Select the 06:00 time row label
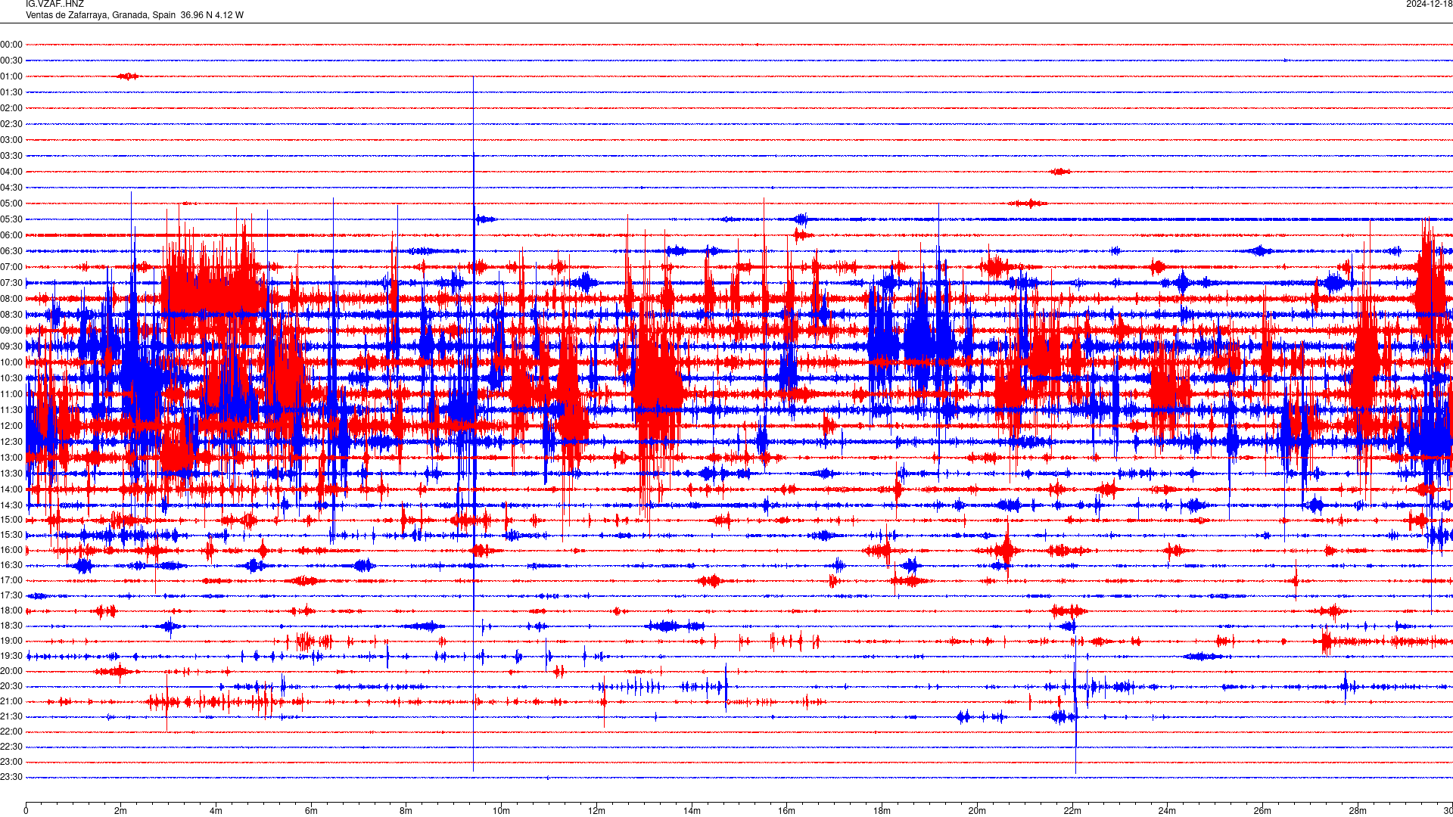The width and height of the screenshot is (1453, 817). tap(11, 235)
